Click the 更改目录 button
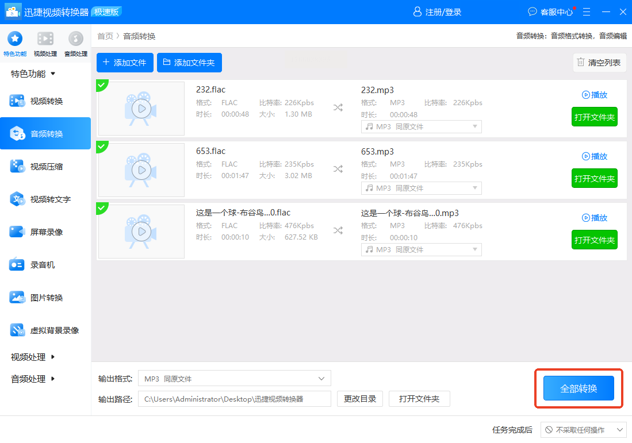This screenshot has height=443, width=632. (x=360, y=399)
